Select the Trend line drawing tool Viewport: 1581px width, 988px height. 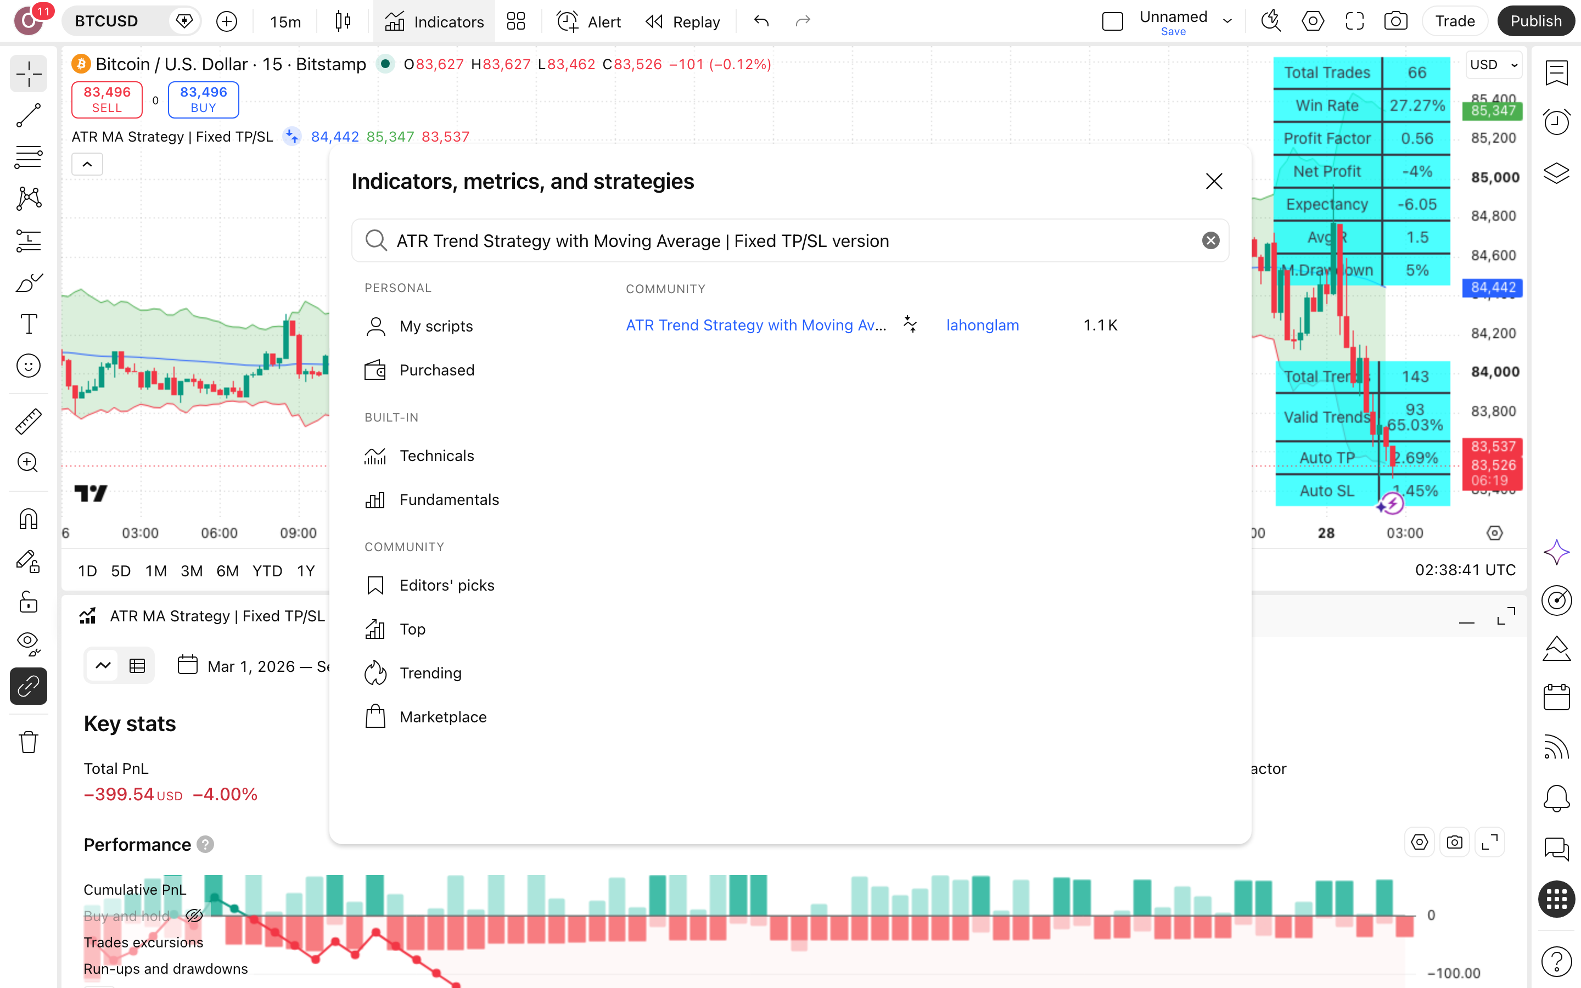28,116
